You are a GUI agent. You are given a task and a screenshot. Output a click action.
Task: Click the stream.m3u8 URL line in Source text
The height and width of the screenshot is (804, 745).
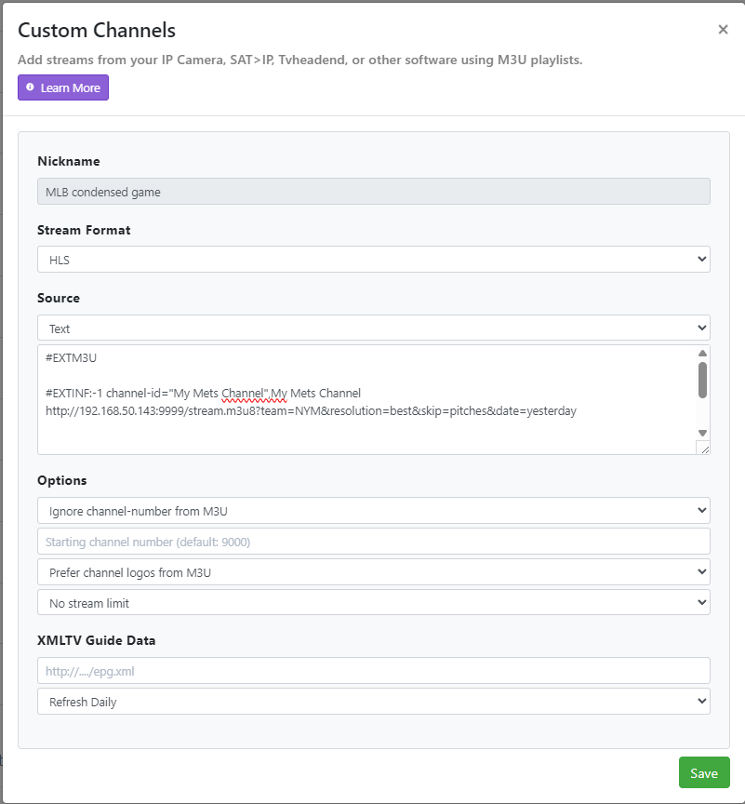[x=311, y=410]
